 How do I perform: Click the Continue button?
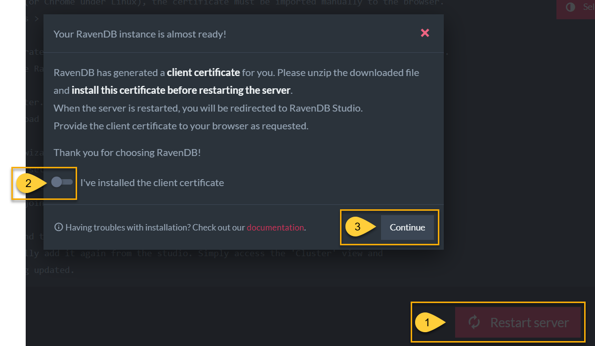click(x=407, y=228)
